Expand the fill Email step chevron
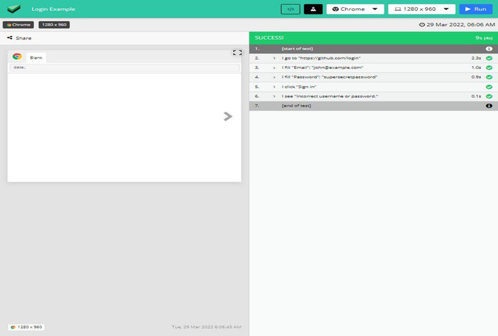 pyautogui.click(x=274, y=68)
